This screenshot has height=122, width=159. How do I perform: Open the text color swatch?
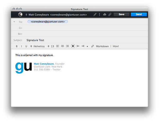(73, 46)
